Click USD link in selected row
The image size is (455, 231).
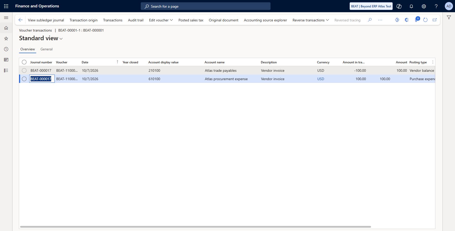point(321,79)
